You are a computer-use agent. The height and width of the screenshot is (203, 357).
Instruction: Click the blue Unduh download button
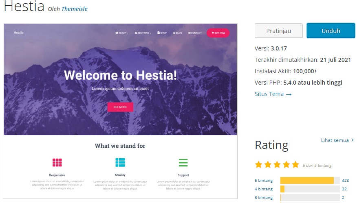pos(331,31)
